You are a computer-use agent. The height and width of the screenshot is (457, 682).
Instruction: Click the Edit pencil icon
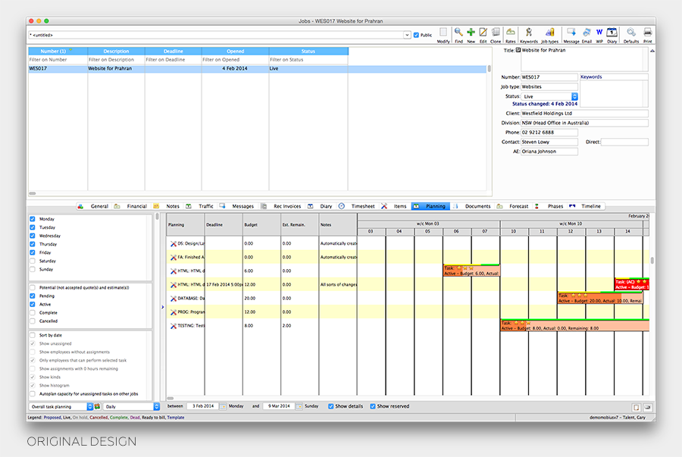coord(483,32)
